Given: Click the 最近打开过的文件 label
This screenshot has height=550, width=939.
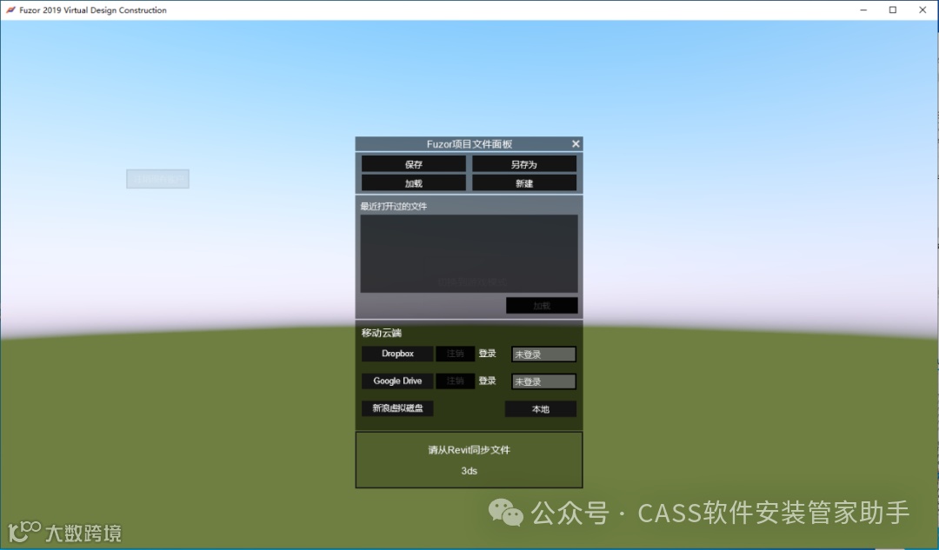Looking at the screenshot, I should 394,207.
